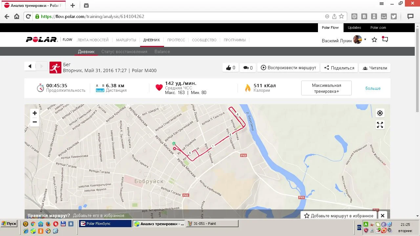Open the Читатели button
The height and width of the screenshot is (236, 420).
tap(375, 68)
